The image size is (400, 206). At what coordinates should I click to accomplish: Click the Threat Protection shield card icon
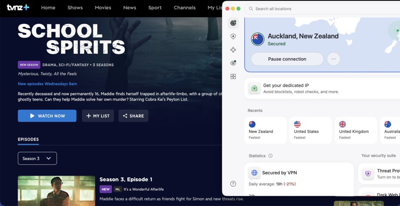coord(368,174)
